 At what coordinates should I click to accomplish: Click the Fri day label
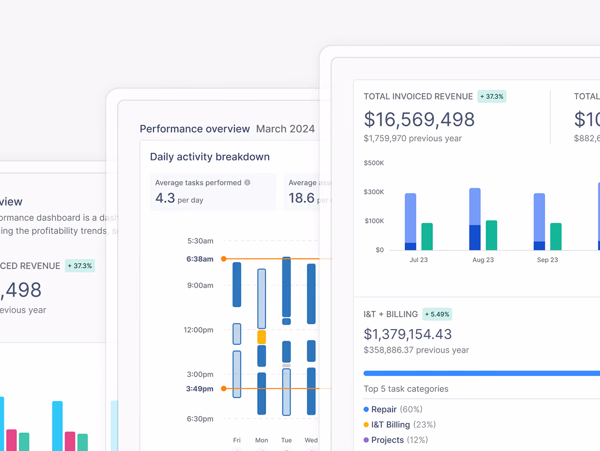(237, 440)
